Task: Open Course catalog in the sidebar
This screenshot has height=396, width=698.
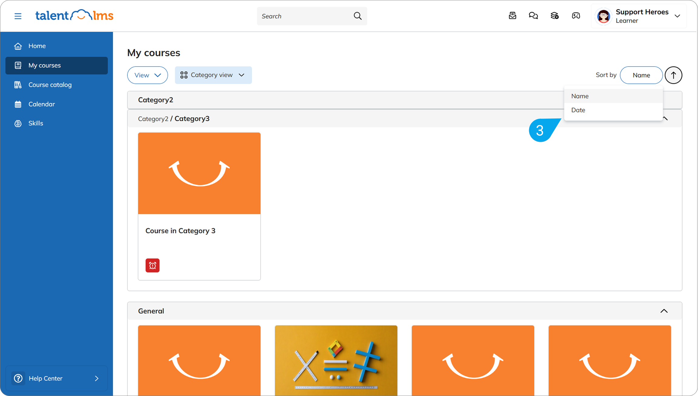Action: [x=57, y=85]
